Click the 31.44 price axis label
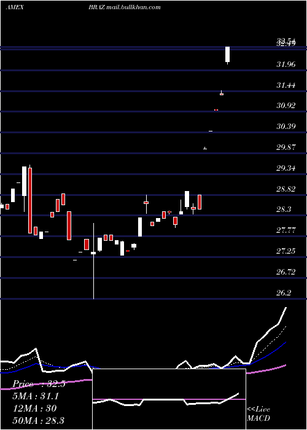Screen dimensions: 307x430 (286, 85)
